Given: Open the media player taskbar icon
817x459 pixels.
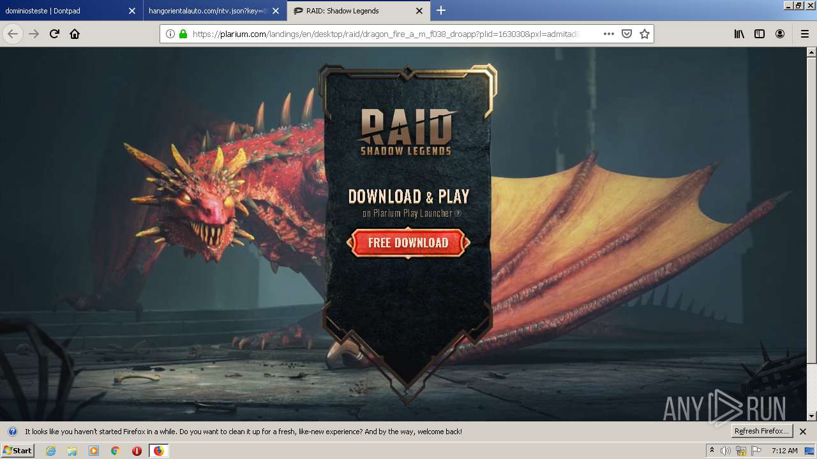Looking at the screenshot, I should pos(94,451).
